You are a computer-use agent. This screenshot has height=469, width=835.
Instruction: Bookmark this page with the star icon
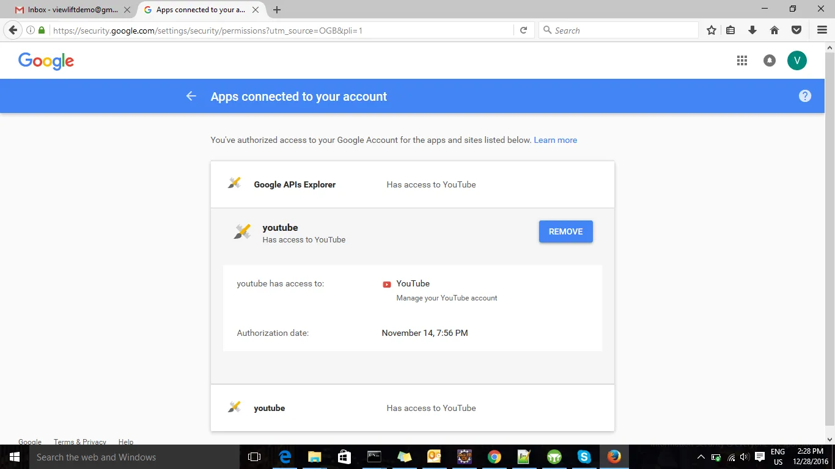(712, 30)
